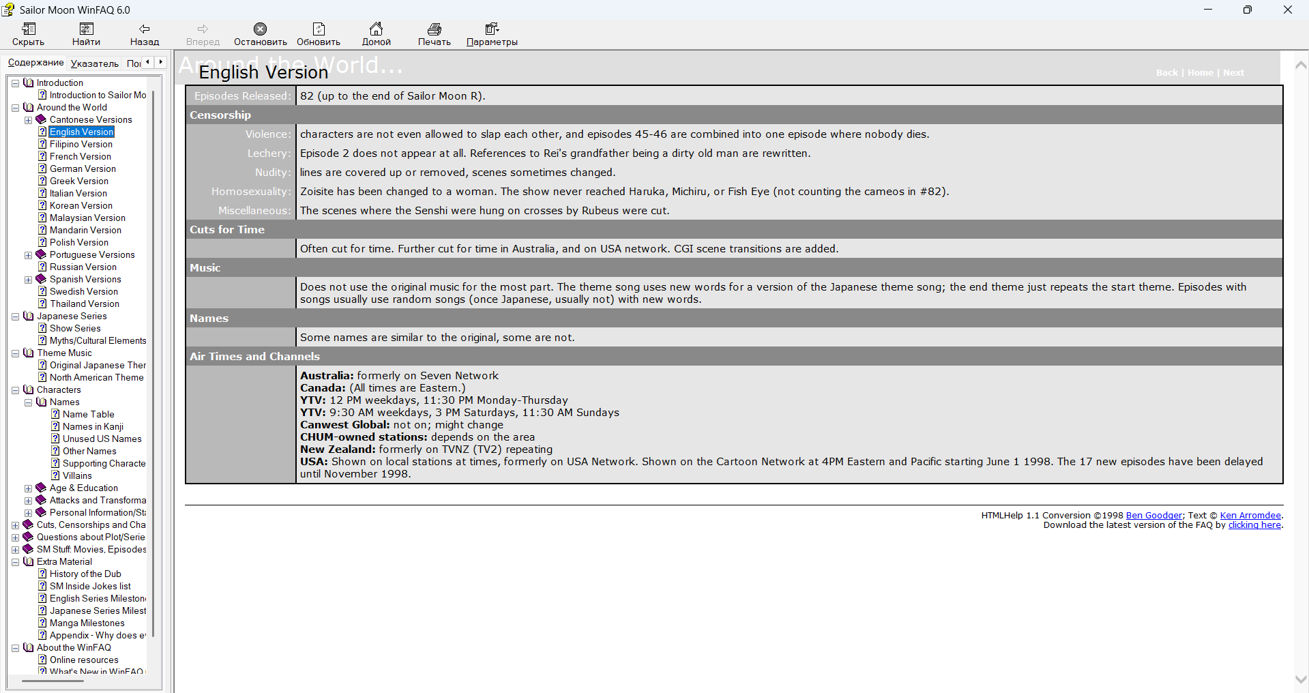Screen dimensions: 1309x693
Task: Open the 'clicking here' download link
Action: pyautogui.click(x=1254, y=525)
